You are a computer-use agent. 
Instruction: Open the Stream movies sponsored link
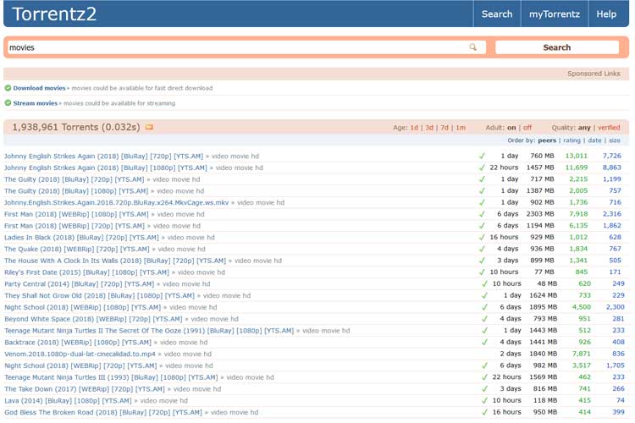pyautogui.click(x=36, y=103)
